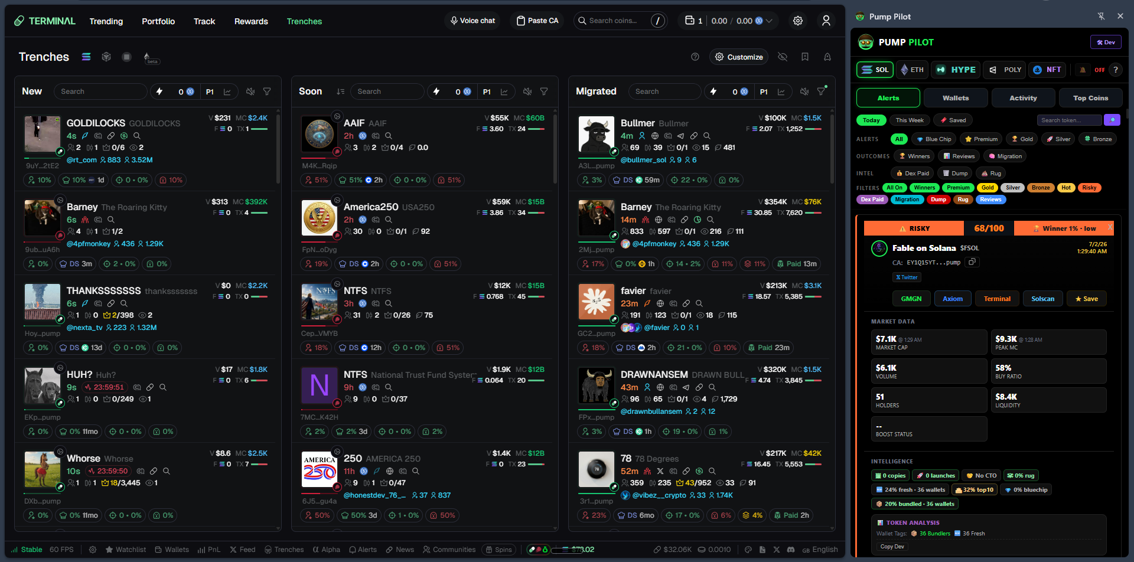This screenshot has height=562, width=1134.
Task: Pin the Pump Pilot panel
Action: click(1101, 16)
